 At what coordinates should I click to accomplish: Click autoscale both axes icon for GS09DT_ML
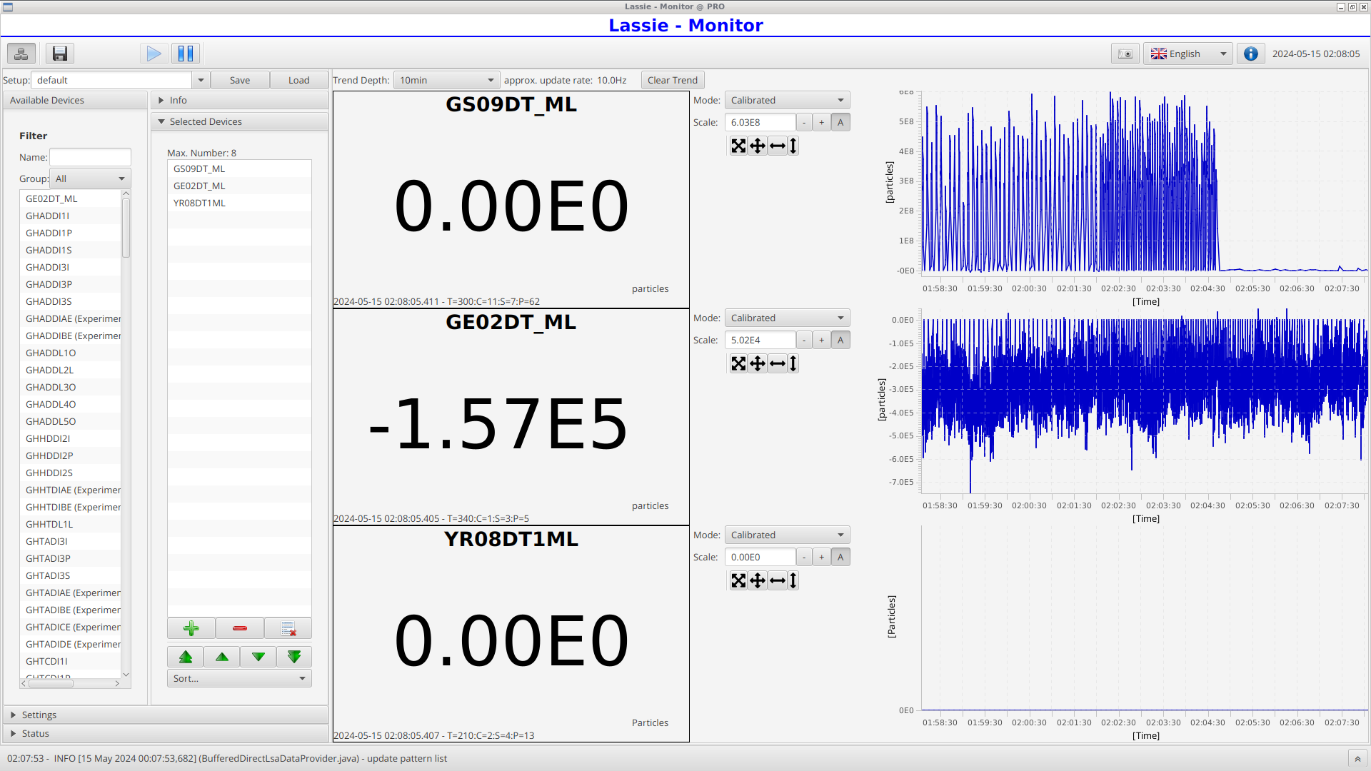tap(738, 146)
